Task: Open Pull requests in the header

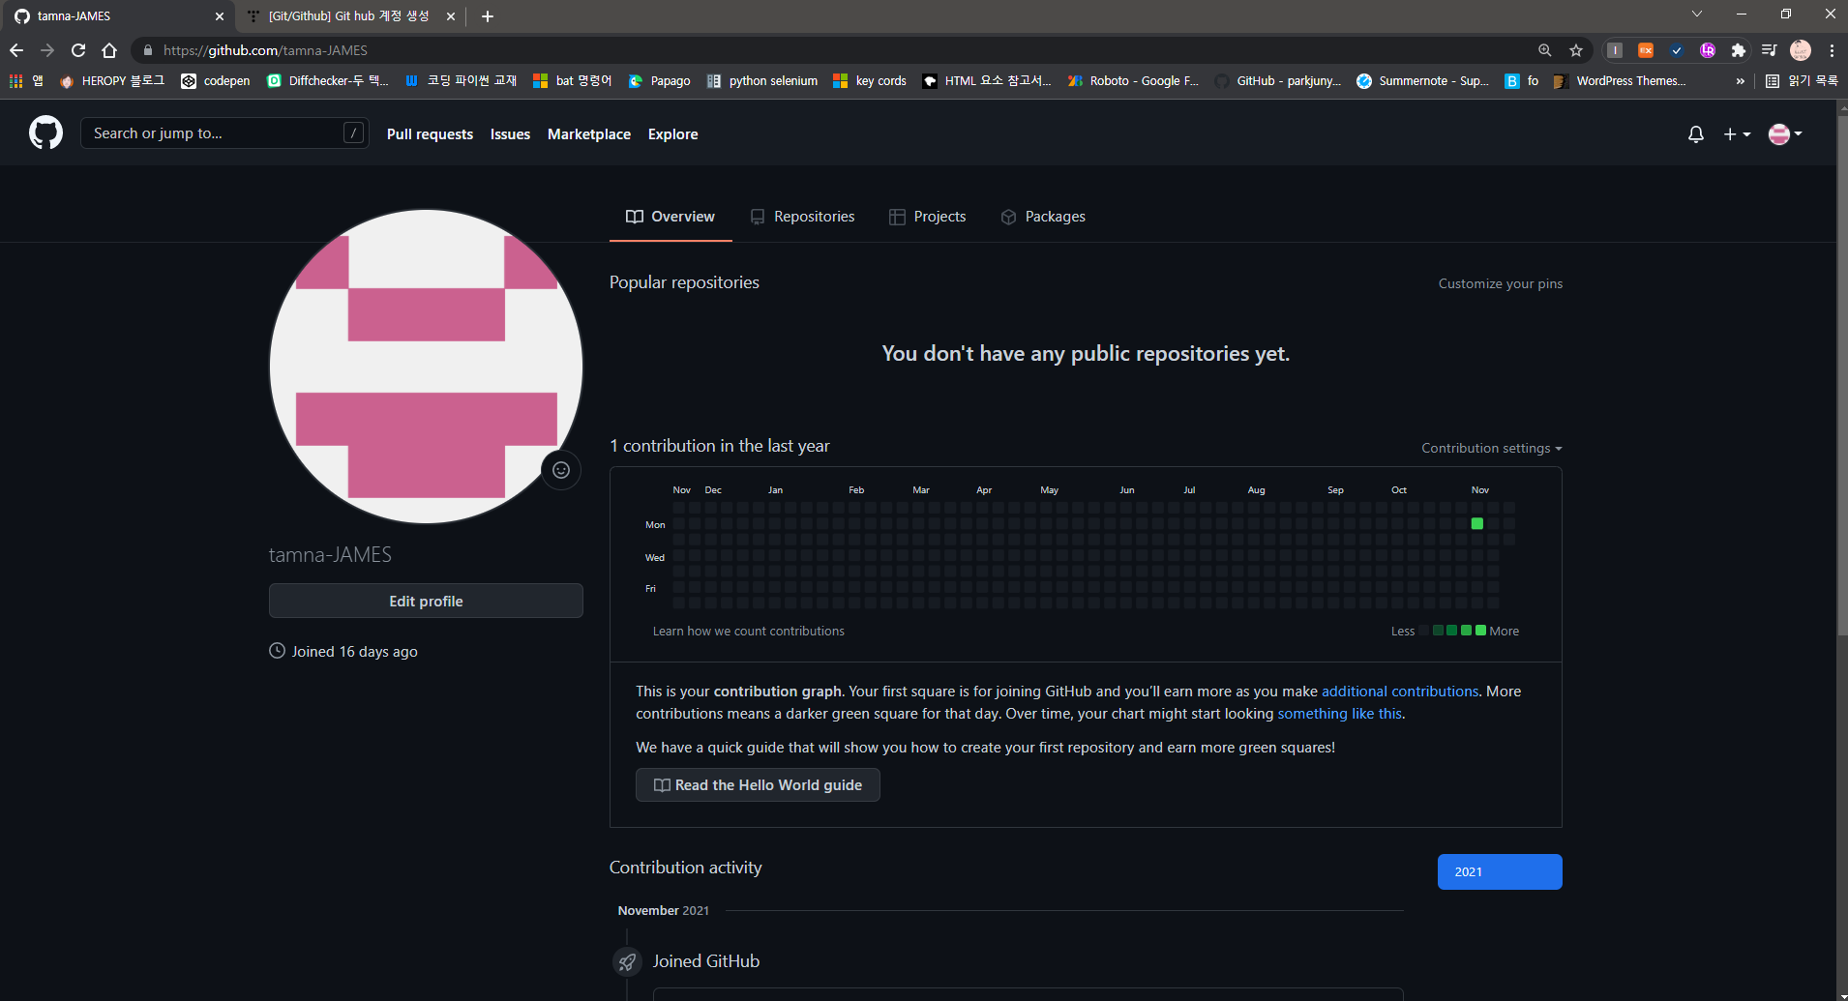Action: (x=430, y=134)
